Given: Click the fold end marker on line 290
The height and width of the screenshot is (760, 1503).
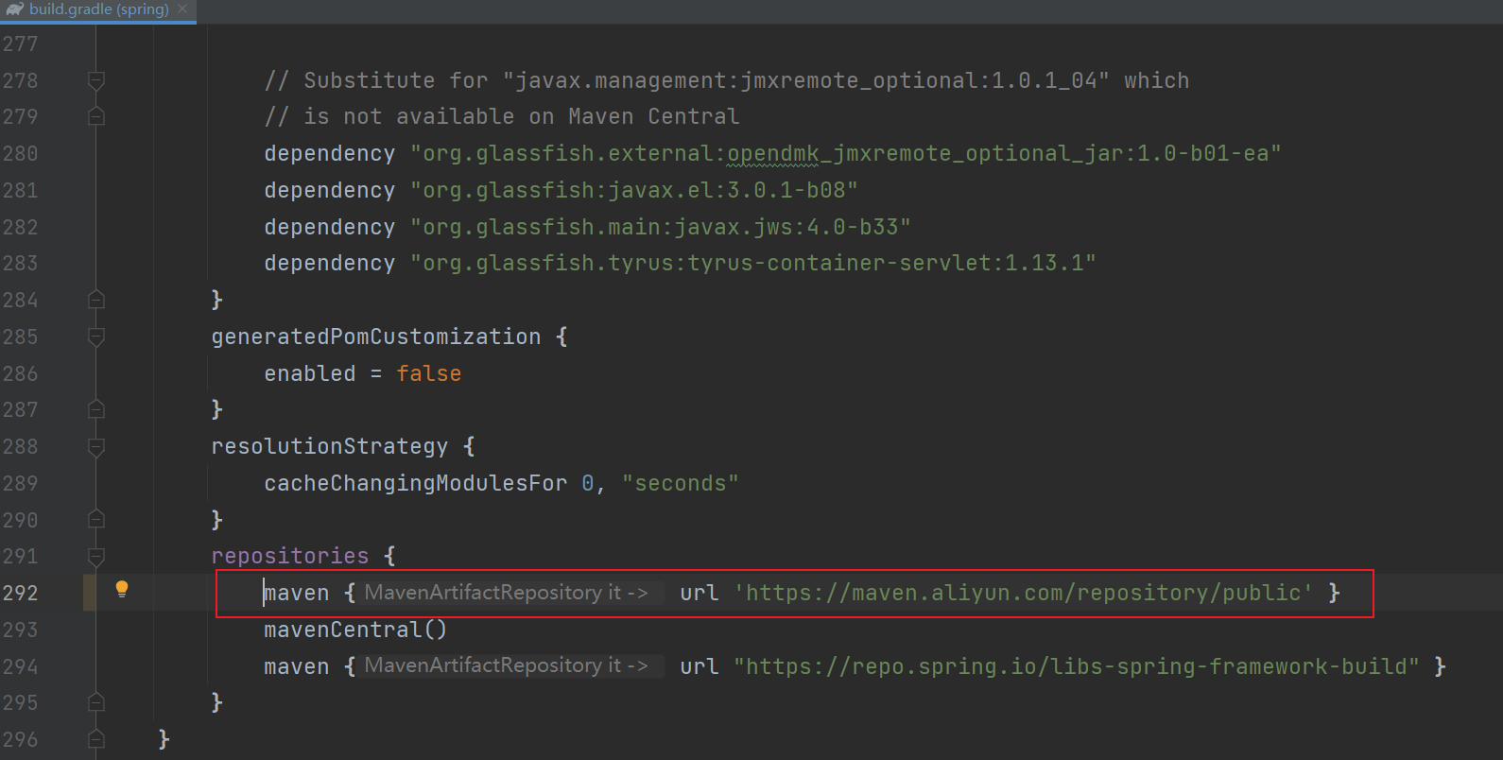Looking at the screenshot, I should click(95, 520).
